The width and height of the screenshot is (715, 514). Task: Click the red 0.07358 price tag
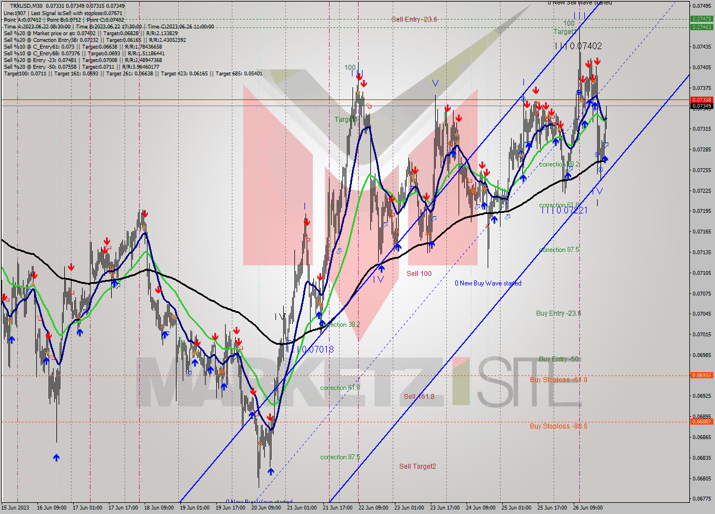pos(702,99)
